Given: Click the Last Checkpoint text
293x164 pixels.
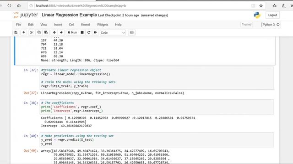Looking at the screenshot, I should 119,15.
